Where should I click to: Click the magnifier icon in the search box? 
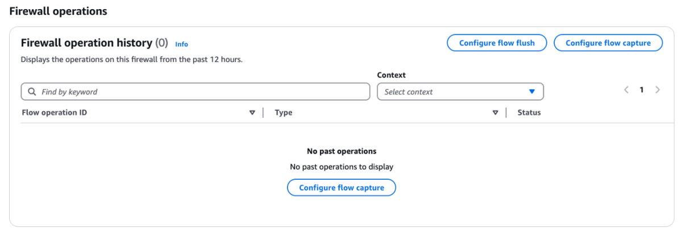[32, 92]
